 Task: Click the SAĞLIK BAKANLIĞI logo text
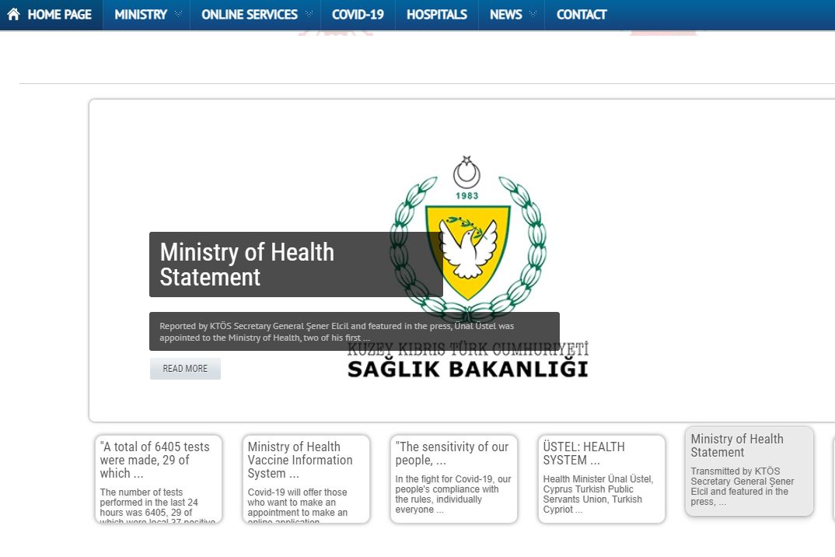click(x=467, y=369)
